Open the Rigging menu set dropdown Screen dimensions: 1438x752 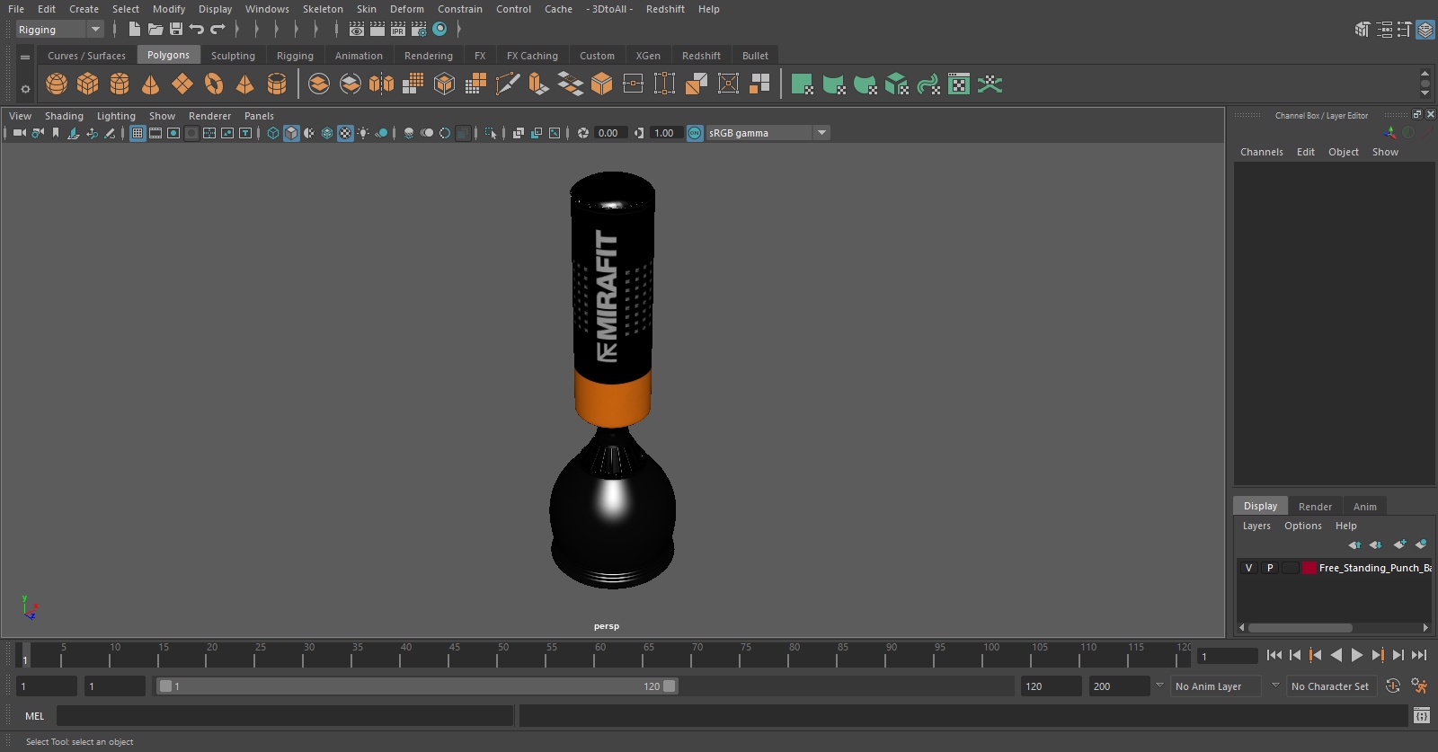pos(59,30)
